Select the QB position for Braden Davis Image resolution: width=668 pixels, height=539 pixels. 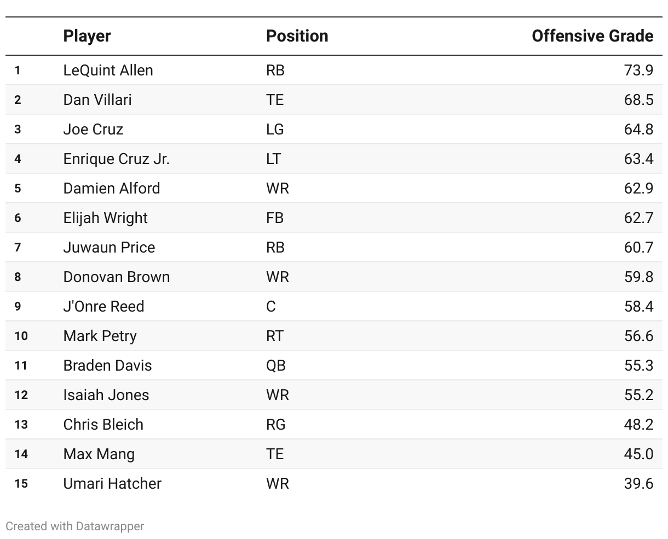coord(276,366)
